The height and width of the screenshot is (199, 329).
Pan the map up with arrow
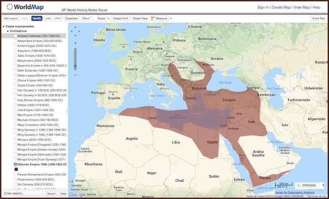point(75,28)
